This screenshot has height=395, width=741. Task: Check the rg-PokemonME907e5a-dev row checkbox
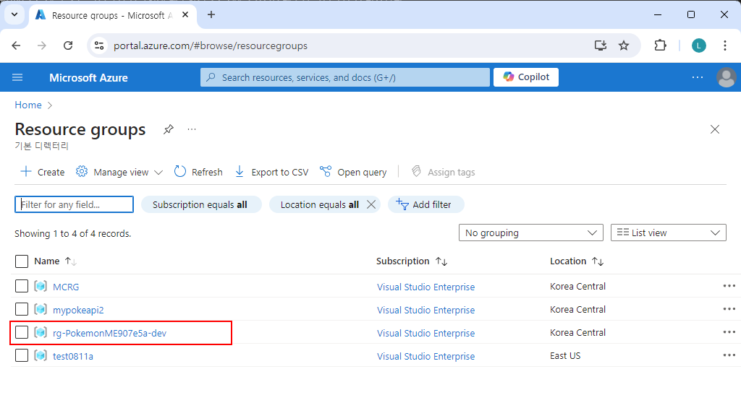22,332
